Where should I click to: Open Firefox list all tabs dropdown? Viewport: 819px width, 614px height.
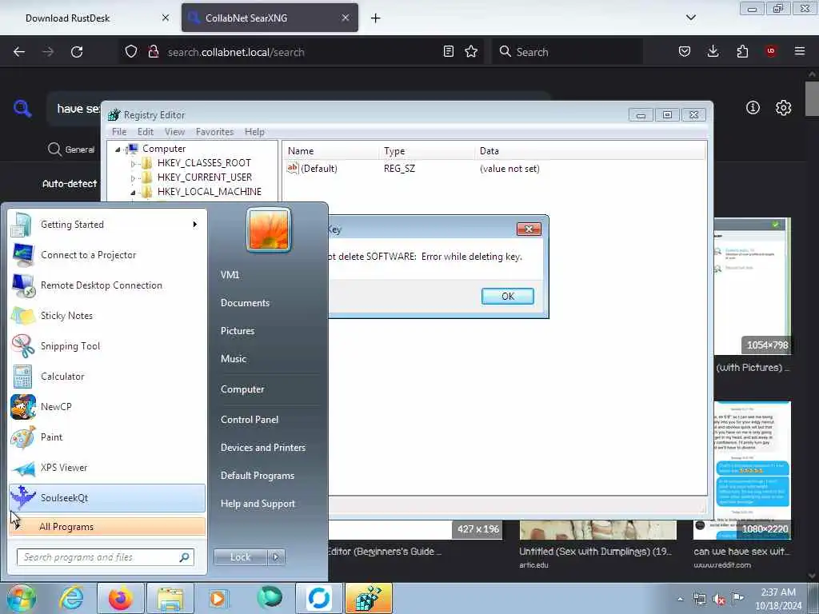point(690,18)
